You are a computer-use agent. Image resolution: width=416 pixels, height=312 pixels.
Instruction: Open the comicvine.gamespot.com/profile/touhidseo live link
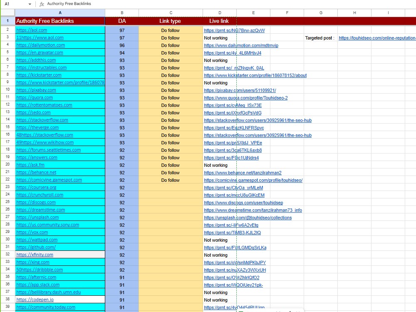click(x=253, y=180)
